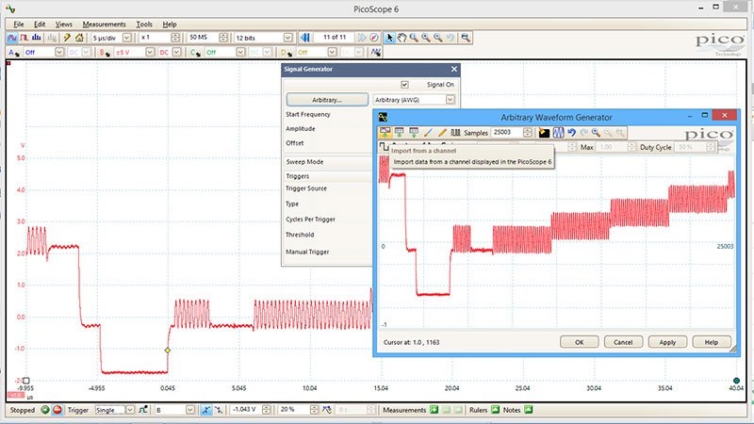Go to the previous waveform buffer
The height and width of the screenshot is (424, 754).
(x=306, y=38)
